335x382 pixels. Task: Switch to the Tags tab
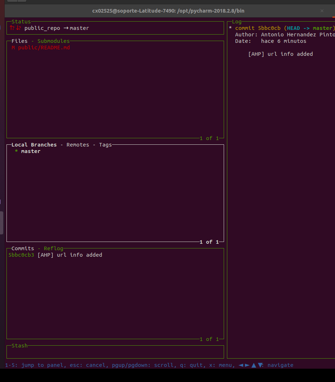point(105,145)
